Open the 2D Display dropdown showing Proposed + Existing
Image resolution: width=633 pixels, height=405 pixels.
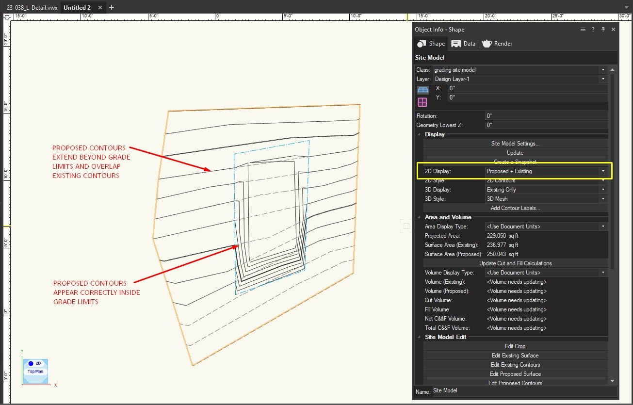click(603, 171)
